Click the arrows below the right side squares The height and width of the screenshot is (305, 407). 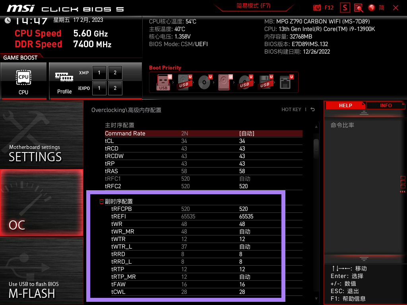pyautogui.click(x=402, y=192)
